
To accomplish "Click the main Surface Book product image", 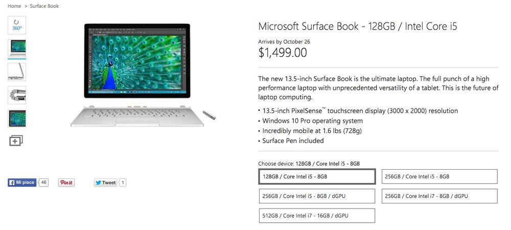I will point(137,75).
